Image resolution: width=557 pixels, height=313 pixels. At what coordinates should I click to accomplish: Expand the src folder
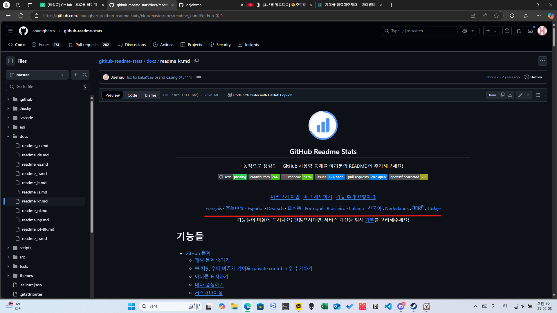(8, 257)
